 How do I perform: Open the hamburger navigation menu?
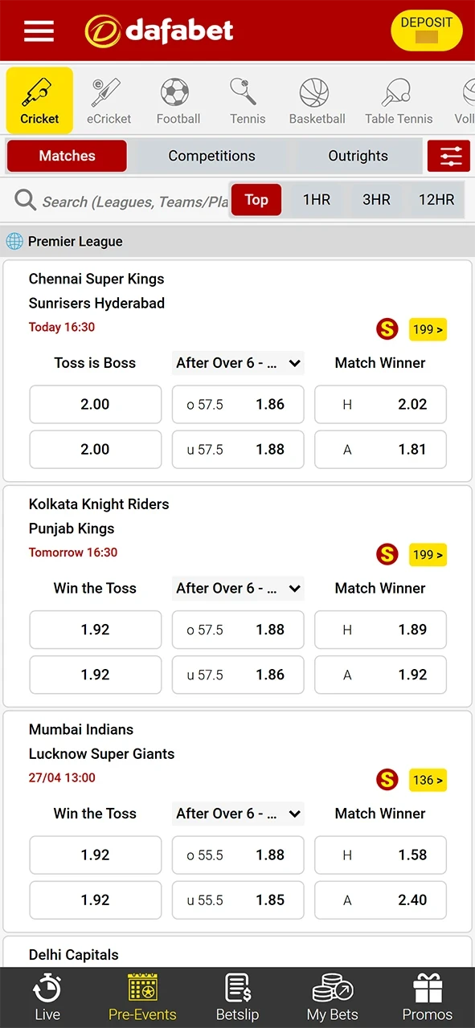pyautogui.click(x=38, y=31)
